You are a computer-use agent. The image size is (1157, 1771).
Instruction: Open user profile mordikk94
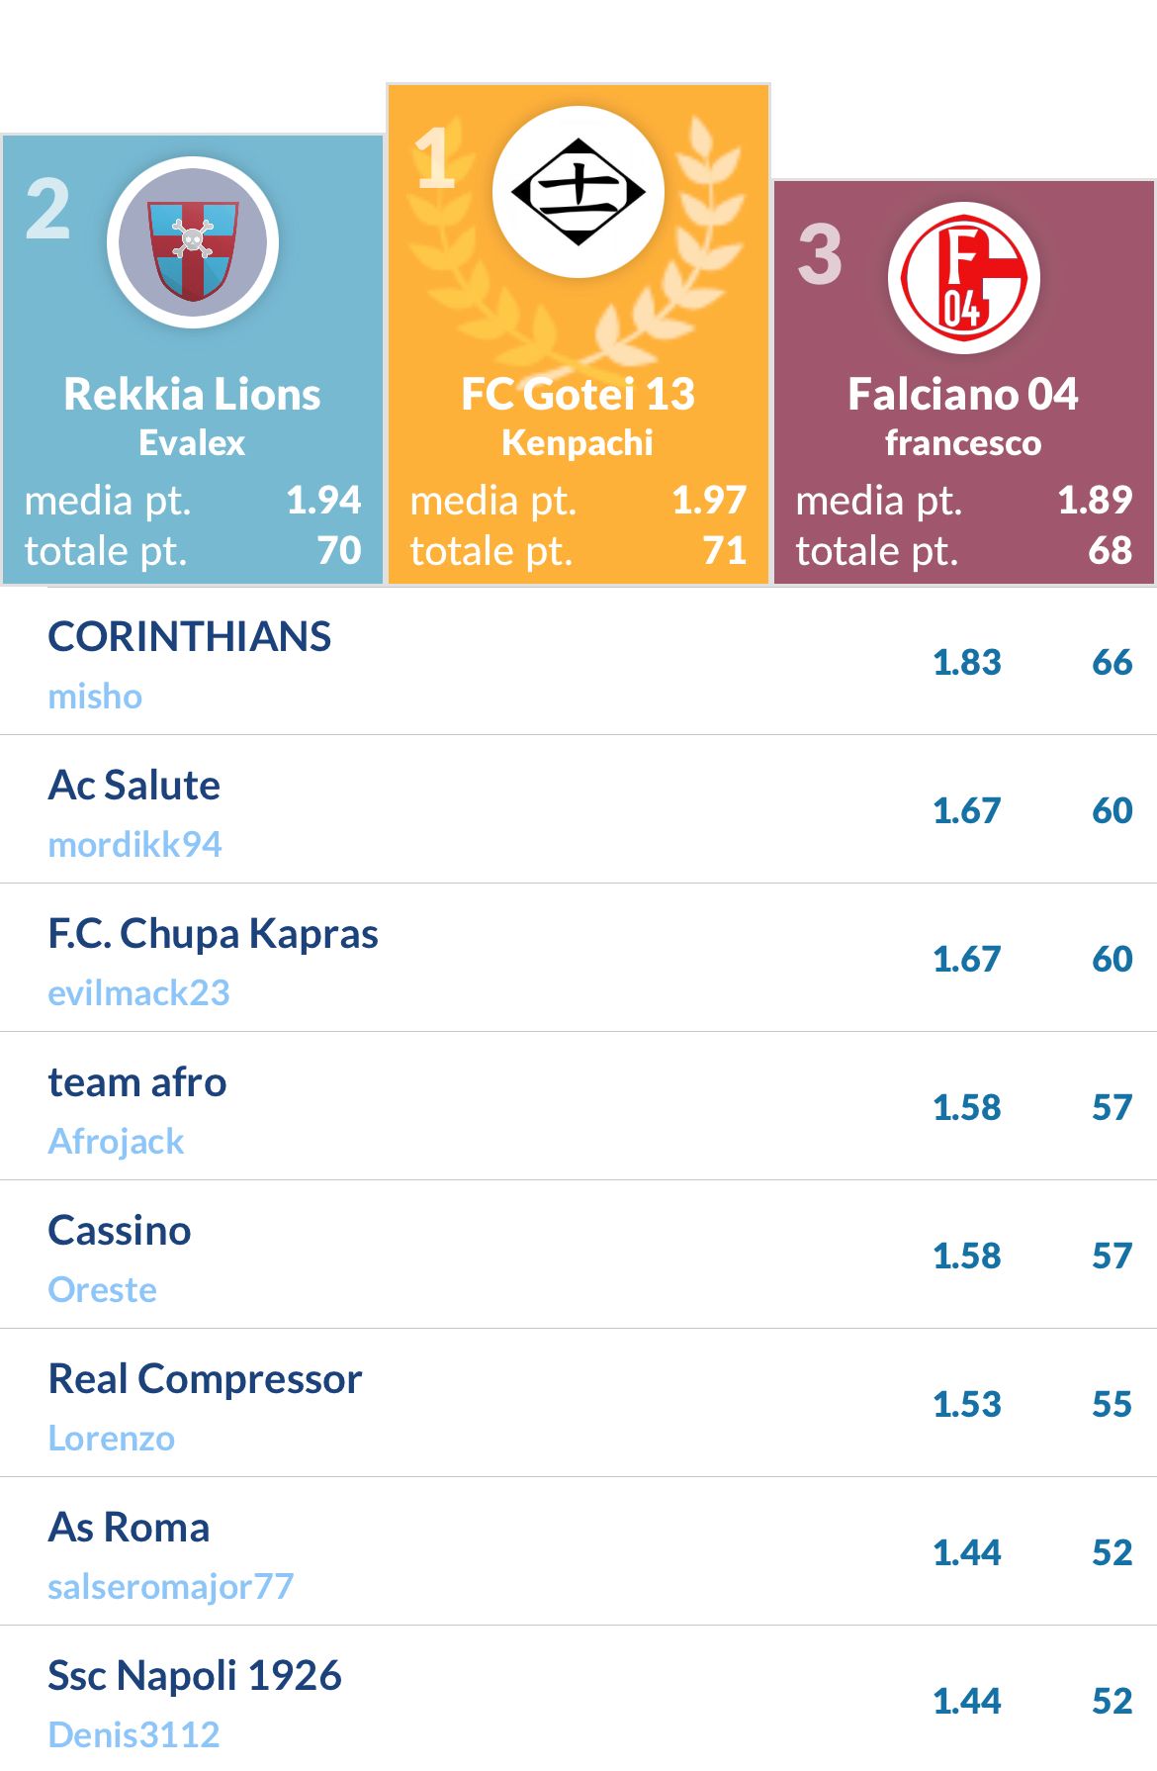click(x=135, y=845)
